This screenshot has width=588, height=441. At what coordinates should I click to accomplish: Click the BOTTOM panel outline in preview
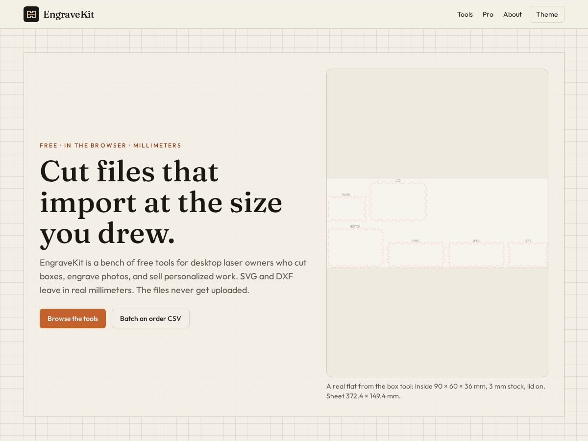tap(355, 247)
